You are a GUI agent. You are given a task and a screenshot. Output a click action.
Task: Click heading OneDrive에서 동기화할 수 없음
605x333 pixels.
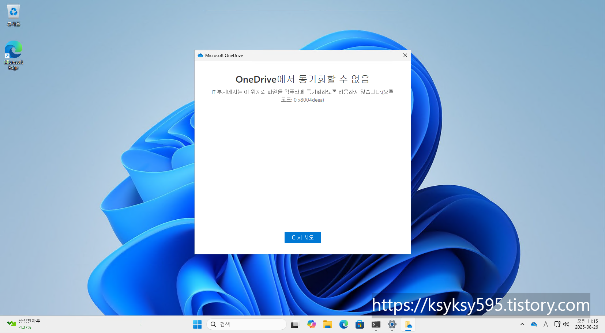pyautogui.click(x=302, y=79)
